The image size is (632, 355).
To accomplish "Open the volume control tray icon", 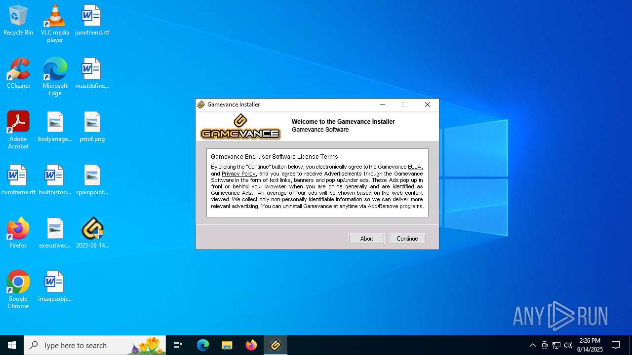I will pyautogui.click(x=568, y=345).
